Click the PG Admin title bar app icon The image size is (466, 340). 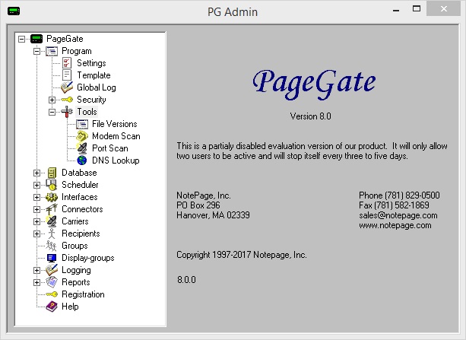(14, 11)
